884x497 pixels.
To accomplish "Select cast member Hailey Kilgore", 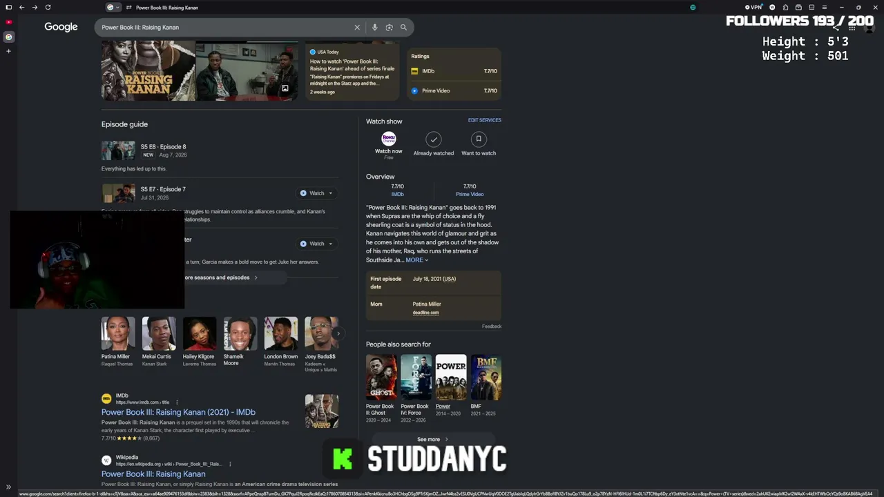I will click(200, 342).
